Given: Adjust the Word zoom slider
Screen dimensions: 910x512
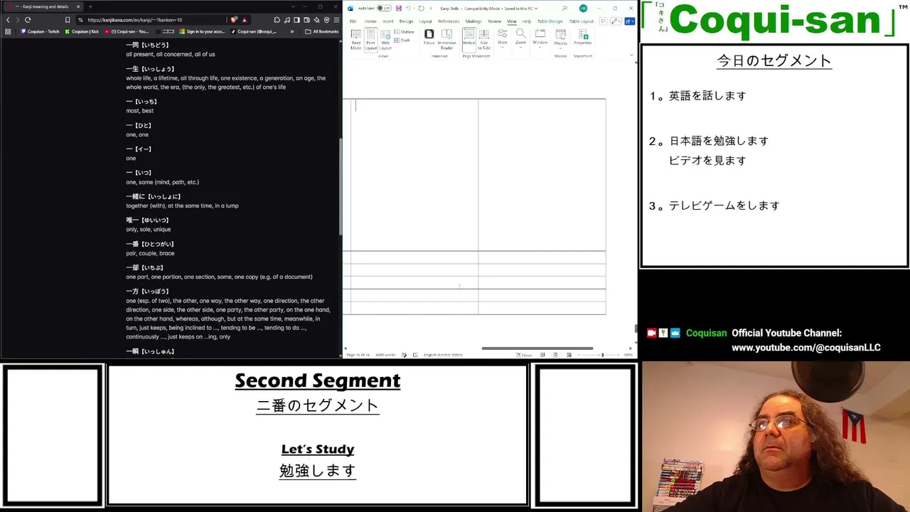Looking at the screenshot, I should pyautogui.click(x=602, y=355).
